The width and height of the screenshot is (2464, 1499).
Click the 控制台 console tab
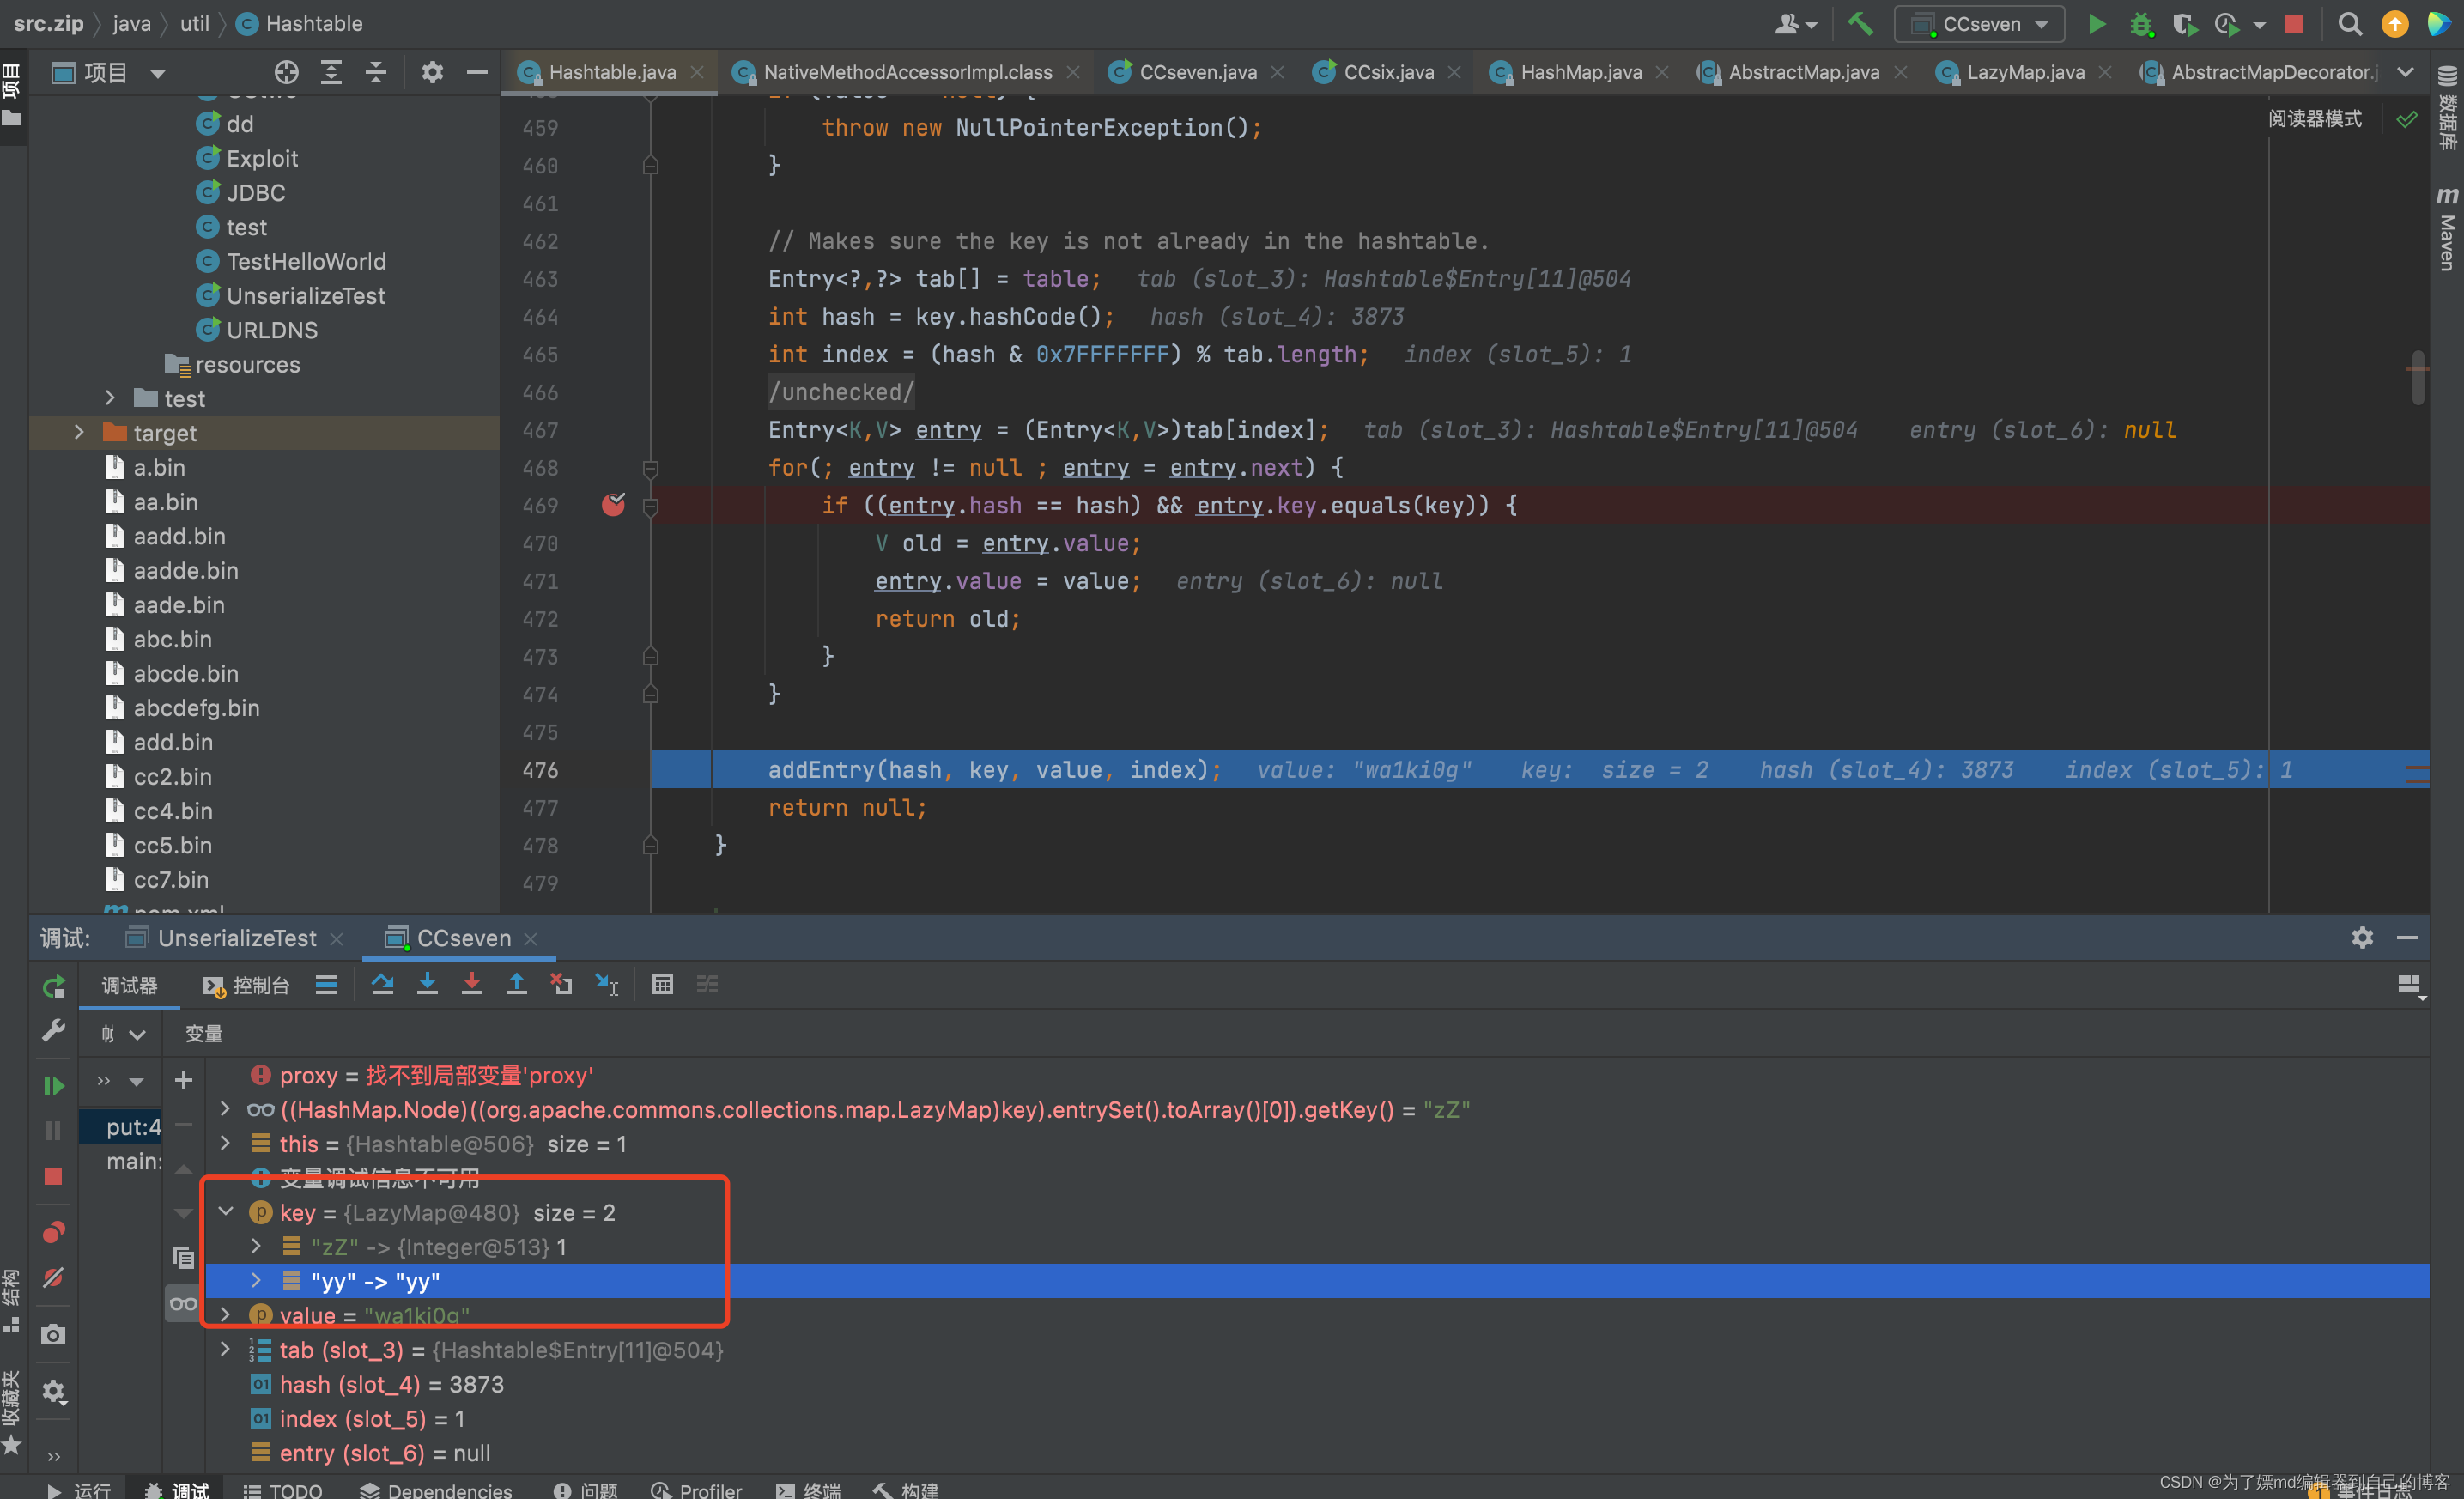tap(246, 984)
